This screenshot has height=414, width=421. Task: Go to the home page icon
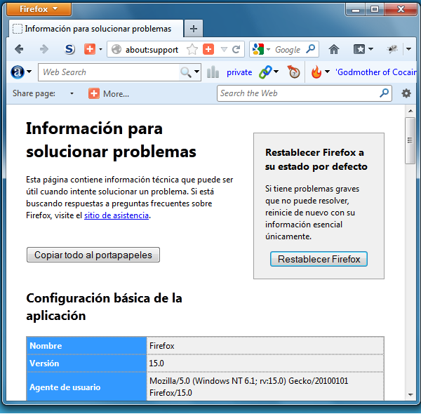(x=334, y=49)
